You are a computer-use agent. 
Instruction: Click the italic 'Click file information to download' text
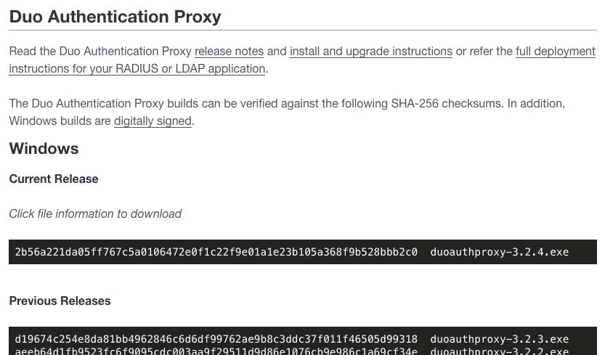coord(95,214)
